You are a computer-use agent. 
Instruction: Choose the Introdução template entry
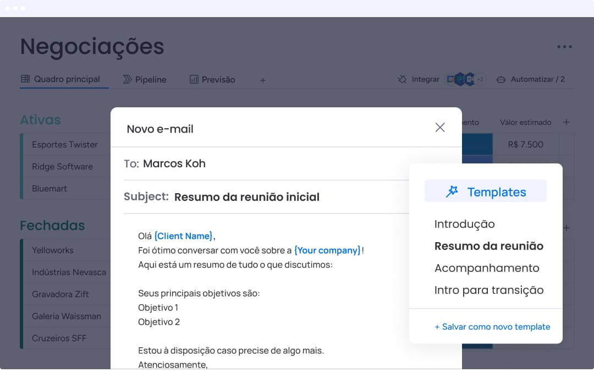point(465,224)
